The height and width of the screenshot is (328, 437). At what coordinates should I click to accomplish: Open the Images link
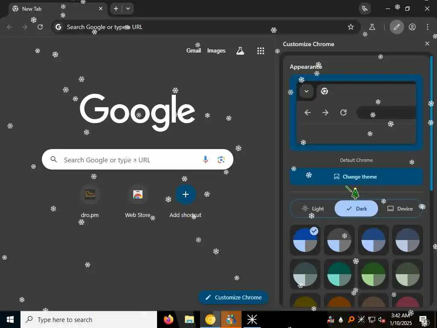click(216, 50)
